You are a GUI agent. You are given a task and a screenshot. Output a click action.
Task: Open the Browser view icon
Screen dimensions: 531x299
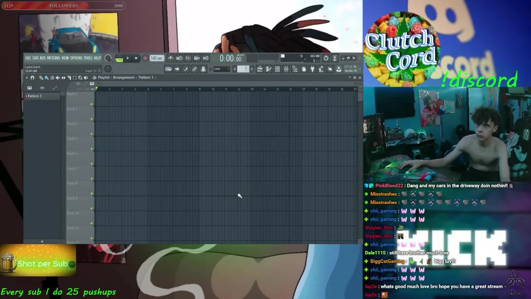[x=295, y=69]
